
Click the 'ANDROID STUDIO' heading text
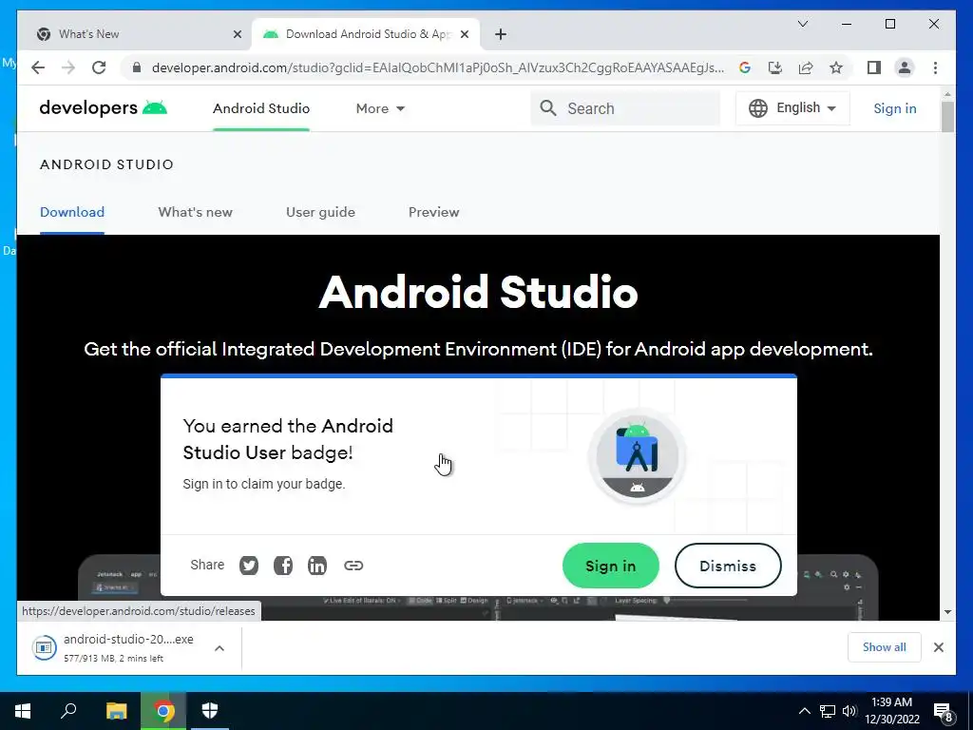click(x=106, y=164)
